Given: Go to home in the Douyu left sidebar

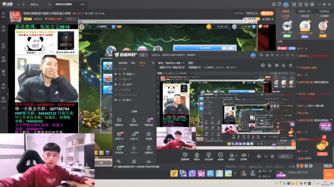Looking at the screenshot, I should pos(3,45).
